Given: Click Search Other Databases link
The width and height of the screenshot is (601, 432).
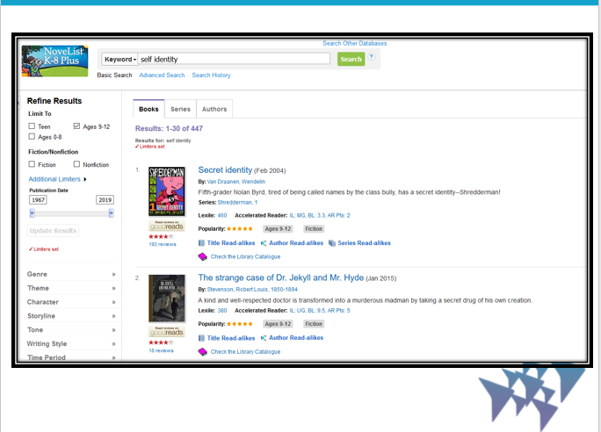Looking at the screenshot, I should [x=355, y=43].
